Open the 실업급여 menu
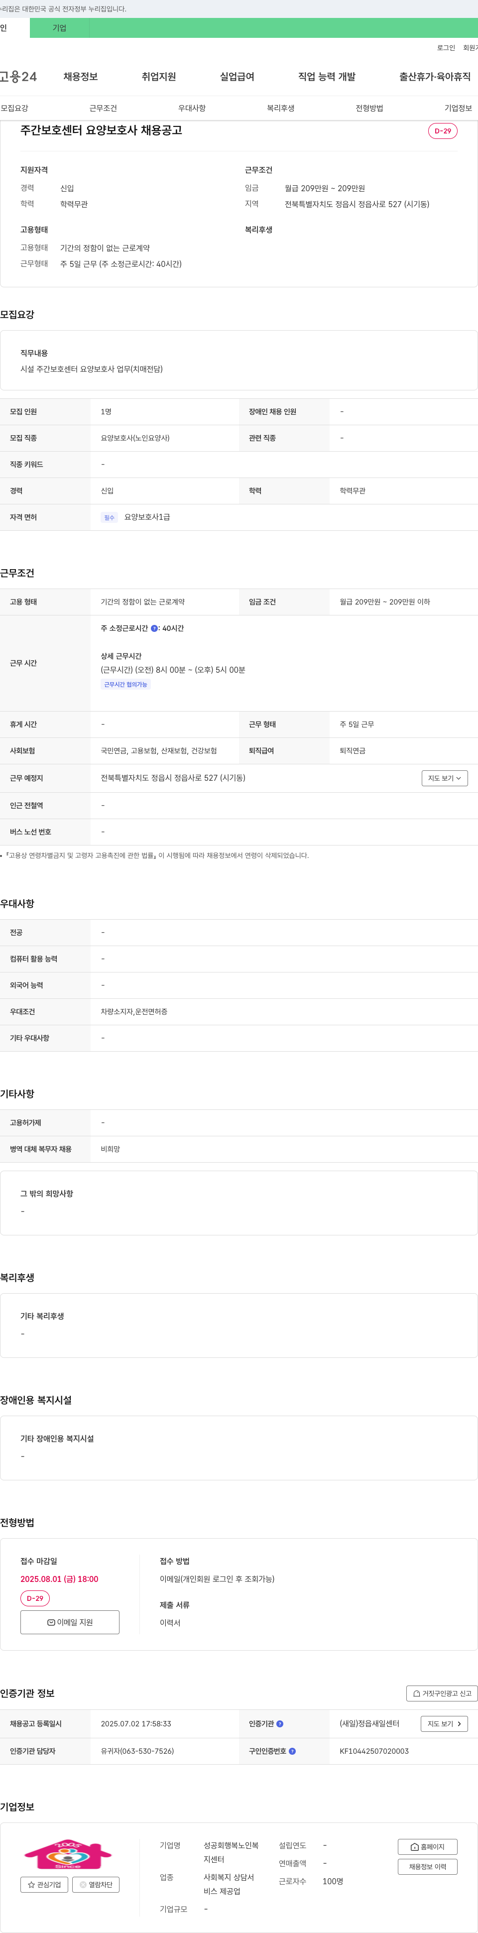This screenshot has width=478, height=1933. (237, 77)
